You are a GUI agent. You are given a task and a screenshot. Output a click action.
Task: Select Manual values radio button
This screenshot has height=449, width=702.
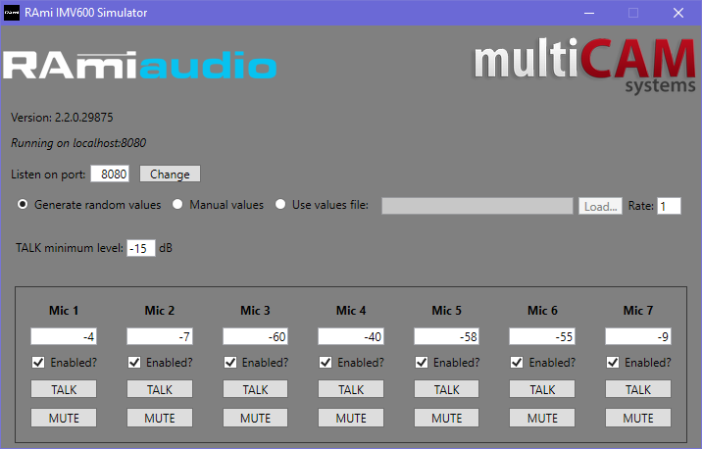pyautogui.click(x=177, y=205)
